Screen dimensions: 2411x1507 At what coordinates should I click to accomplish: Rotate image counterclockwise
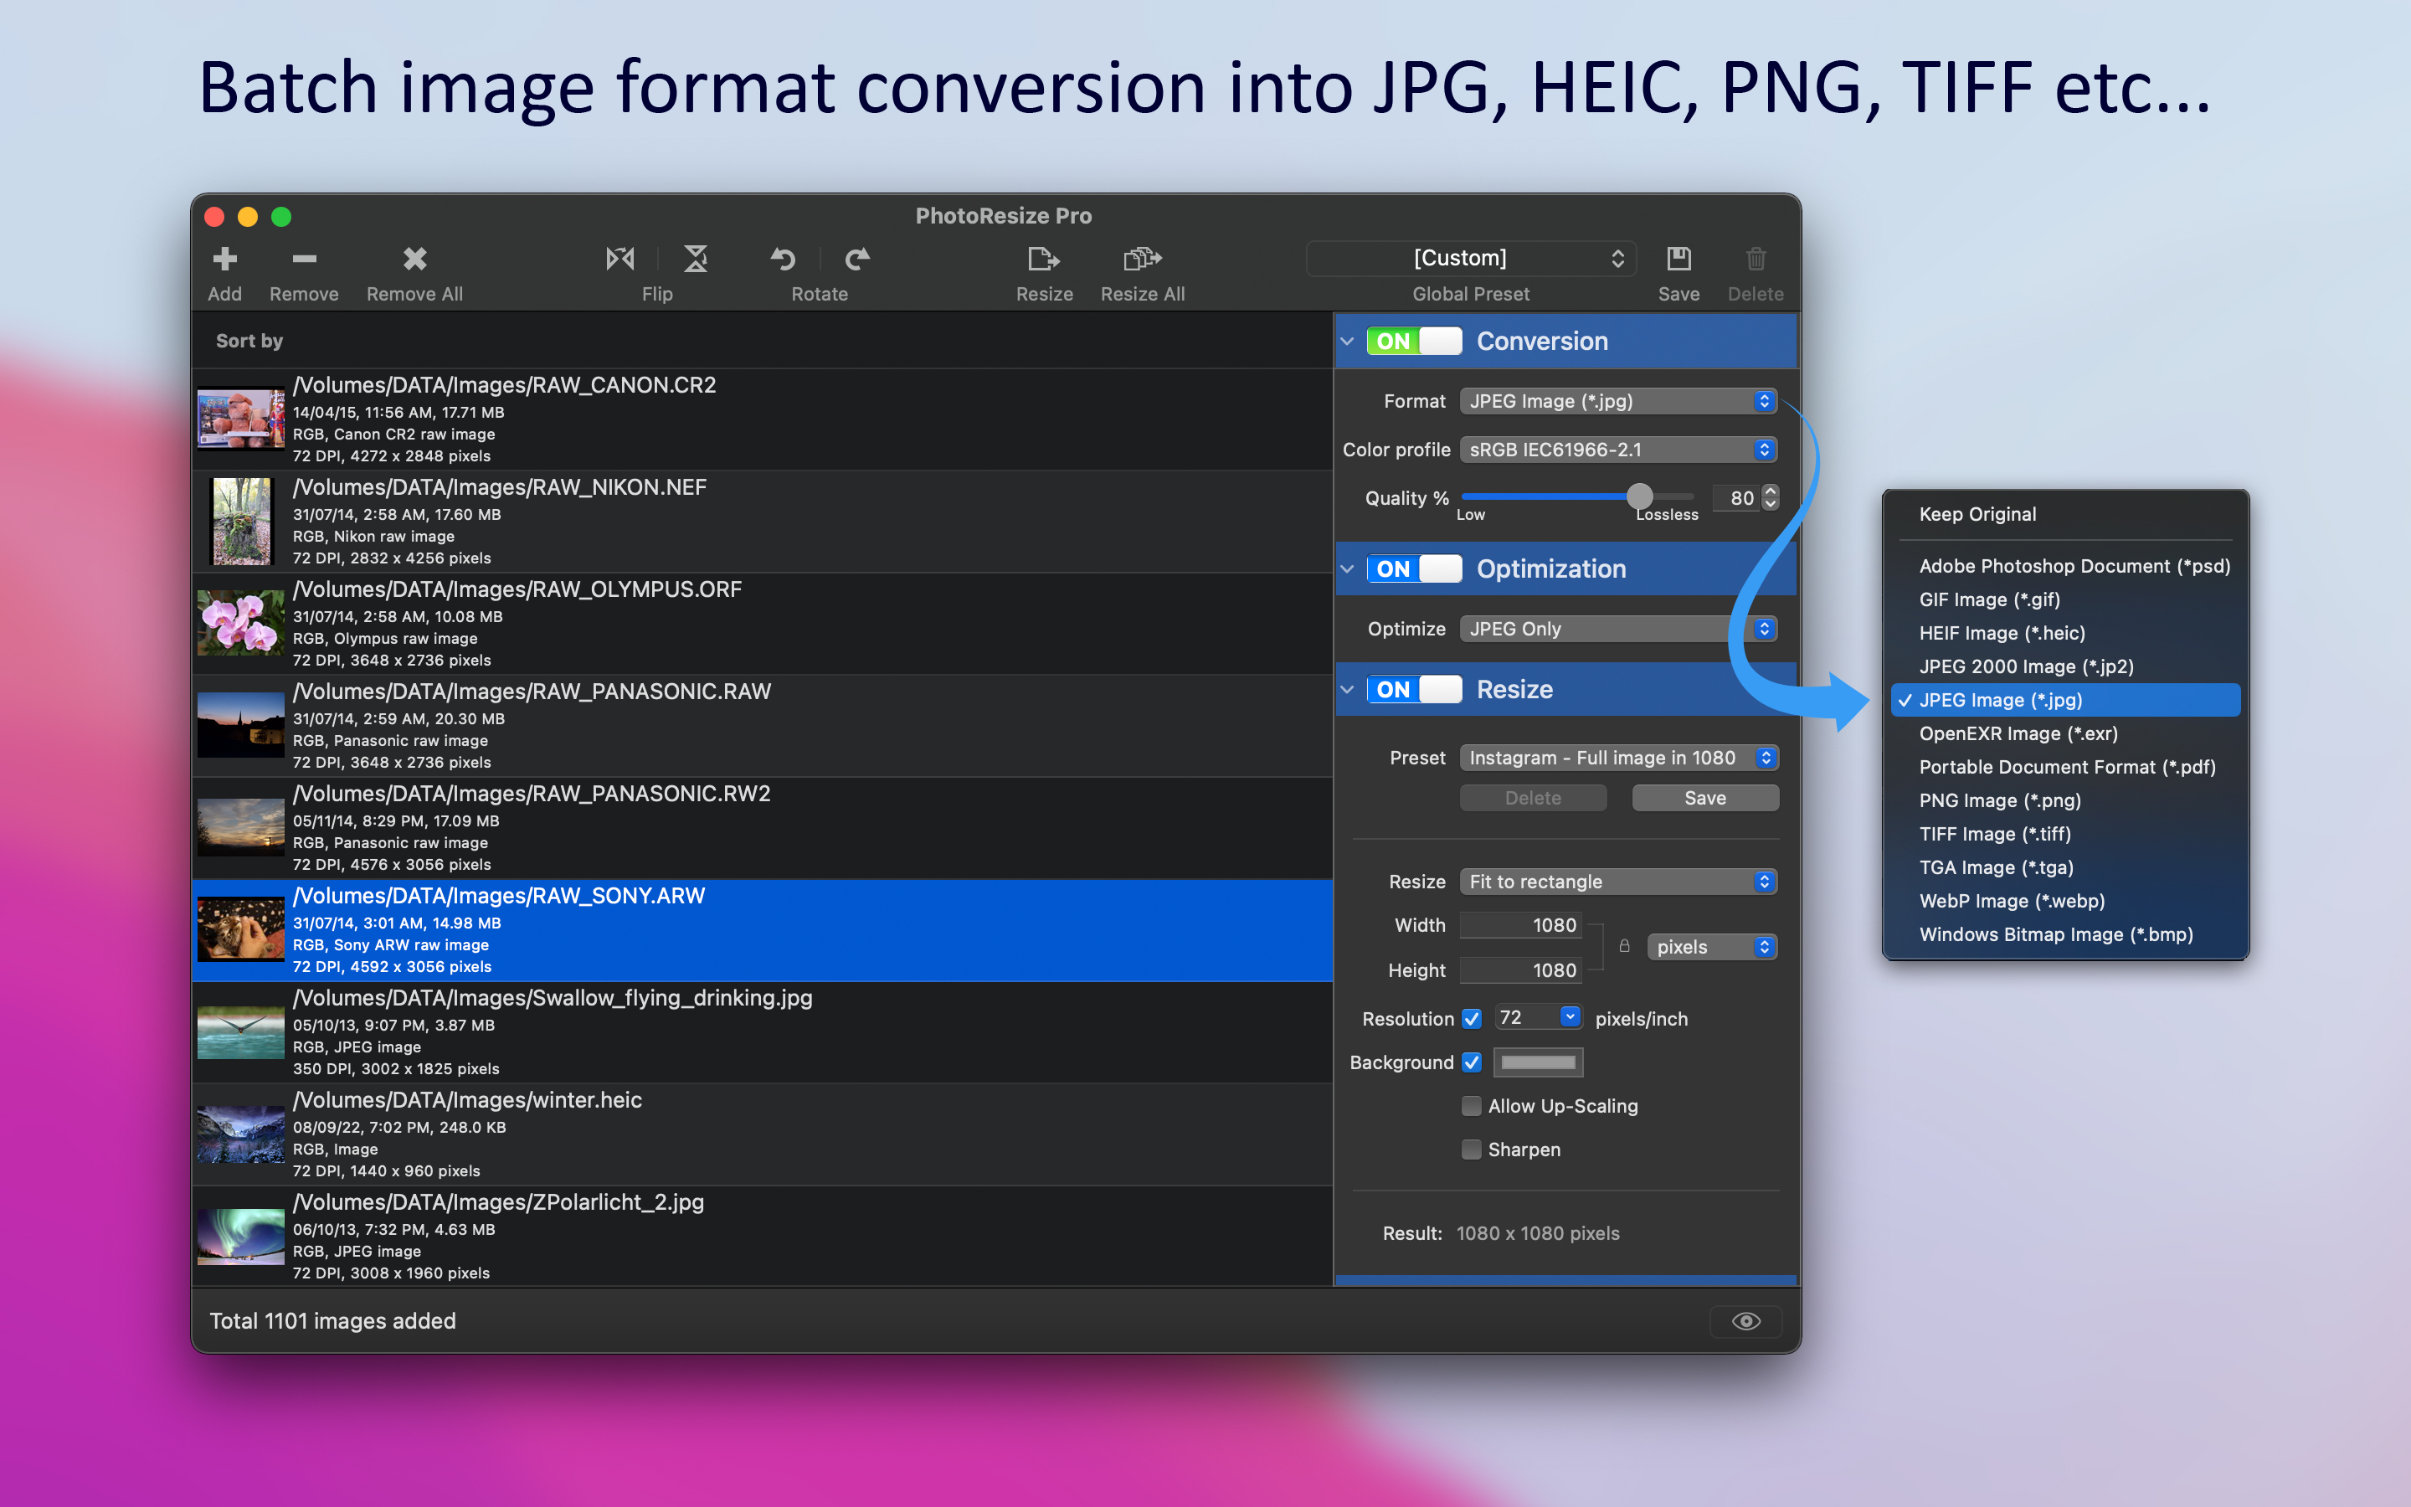[783, 260]
